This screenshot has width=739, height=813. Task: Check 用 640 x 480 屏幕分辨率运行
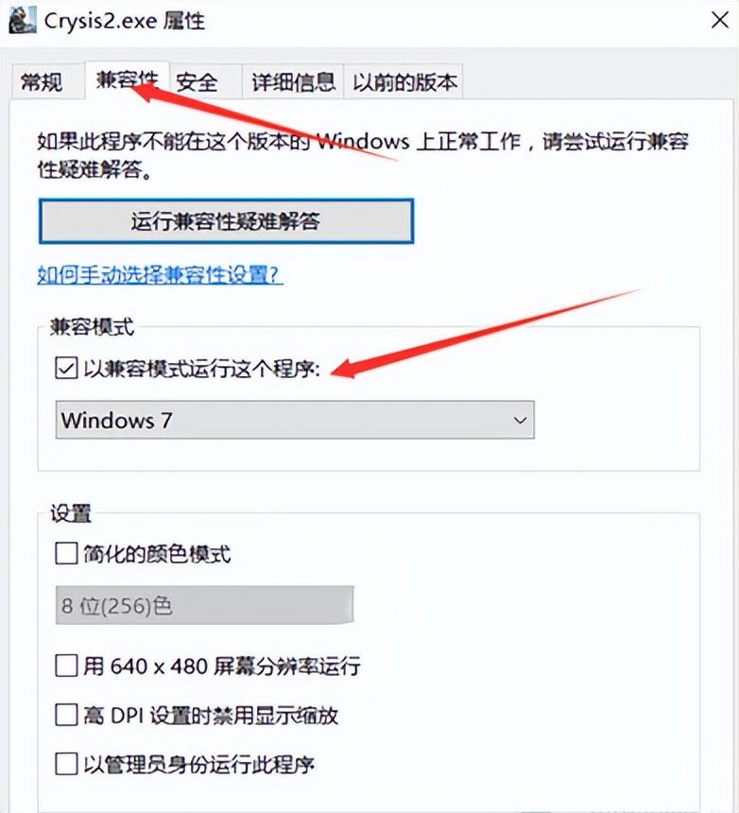point(66,666)
